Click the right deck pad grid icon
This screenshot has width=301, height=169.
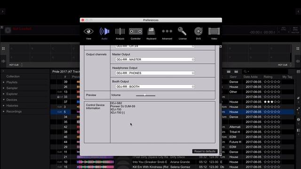[x=298, y=49]
